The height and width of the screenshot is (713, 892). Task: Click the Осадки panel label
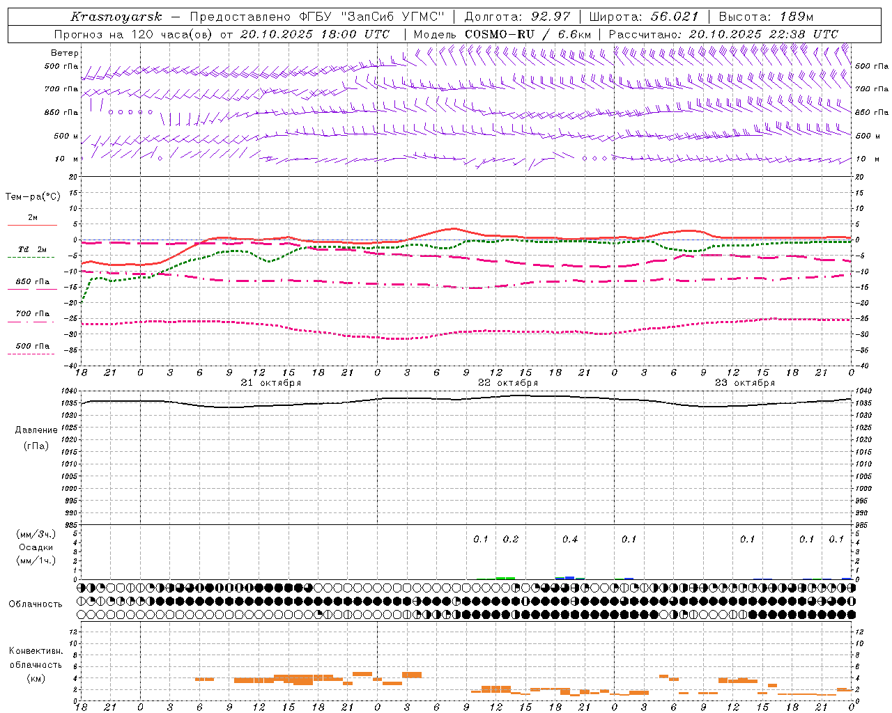pyautogui.click(x=36, y=547)
